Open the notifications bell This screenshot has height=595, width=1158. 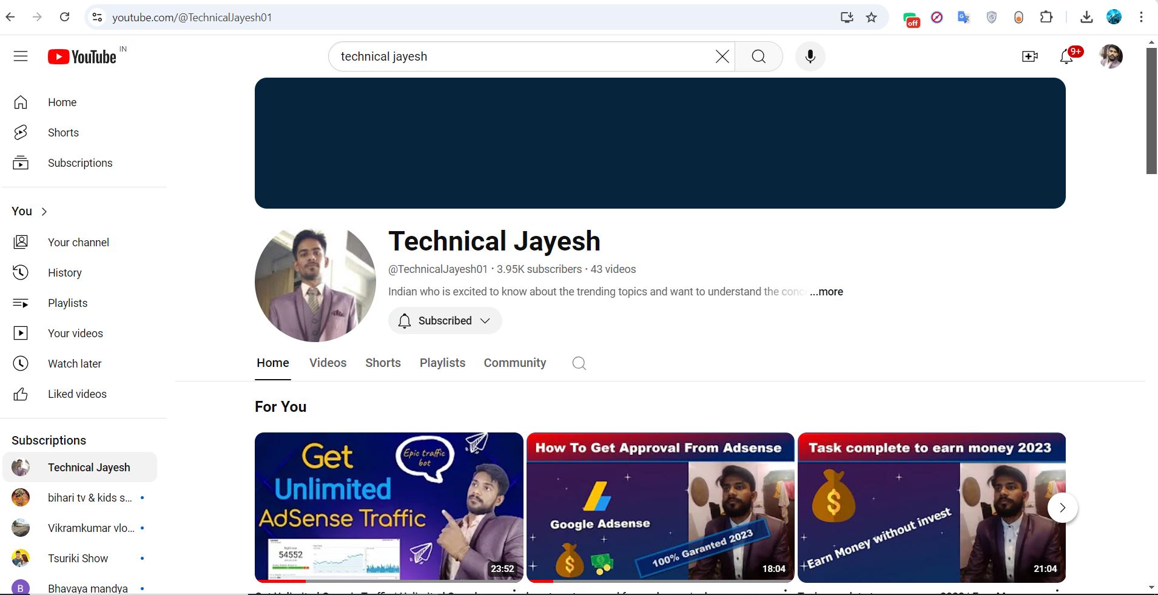[1067, 56]
